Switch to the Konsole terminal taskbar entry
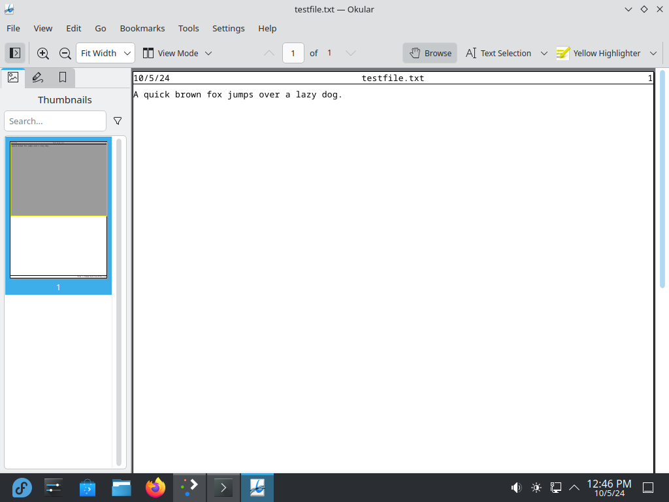The image size is (669, 502). click(223, 488)
